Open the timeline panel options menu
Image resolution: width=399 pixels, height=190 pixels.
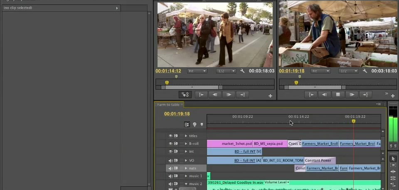379,104
